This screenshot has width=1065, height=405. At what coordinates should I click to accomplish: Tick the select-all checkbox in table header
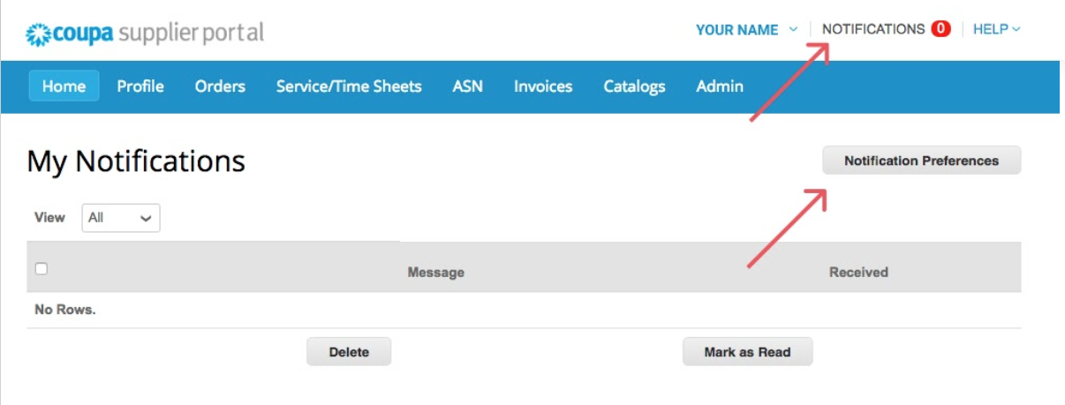(x=41, y=269)
